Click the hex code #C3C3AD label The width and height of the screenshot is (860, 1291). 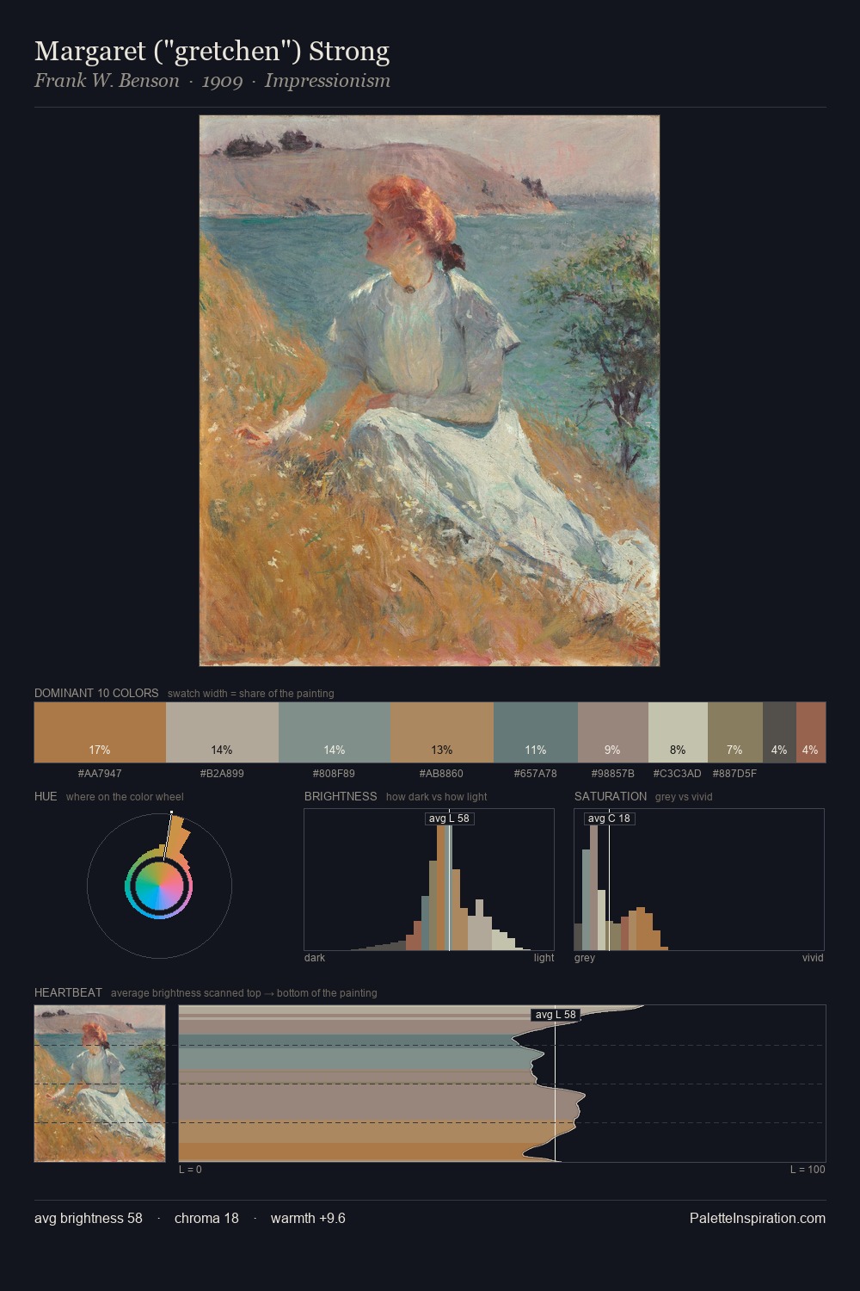click(678, 774)
